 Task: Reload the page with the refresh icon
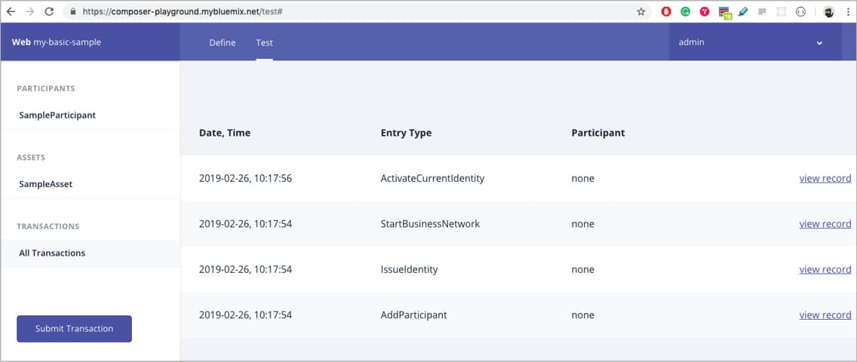click(x=49, y=12)
